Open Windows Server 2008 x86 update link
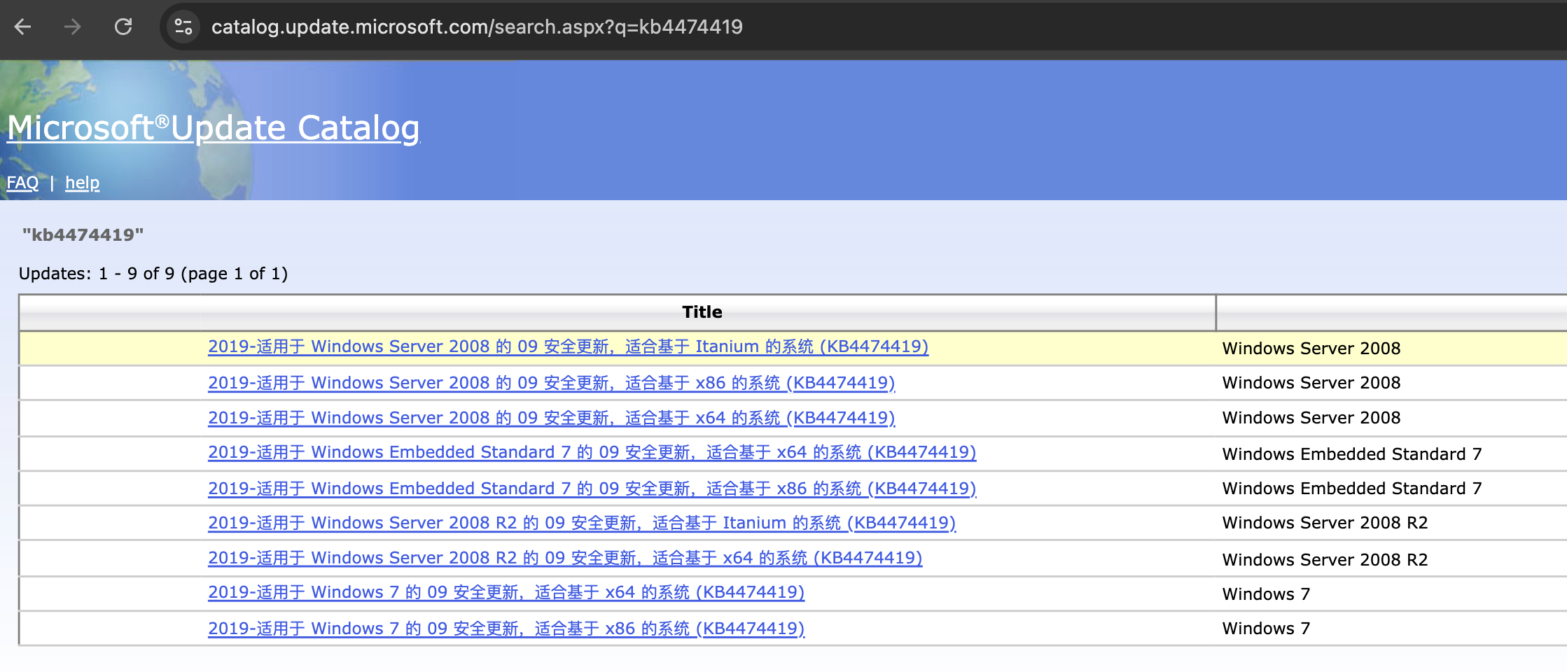The image size is (1567, 672). click(x=551, y=383)
